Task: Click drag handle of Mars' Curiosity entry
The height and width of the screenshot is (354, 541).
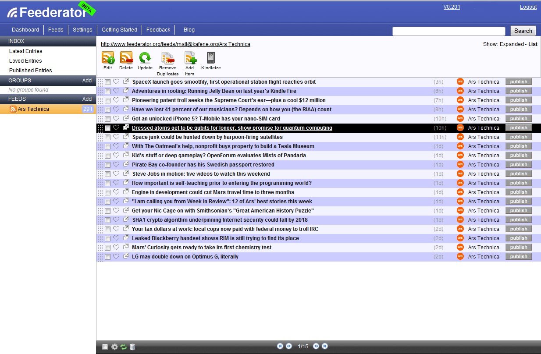Action: click(x=100, y=248)
